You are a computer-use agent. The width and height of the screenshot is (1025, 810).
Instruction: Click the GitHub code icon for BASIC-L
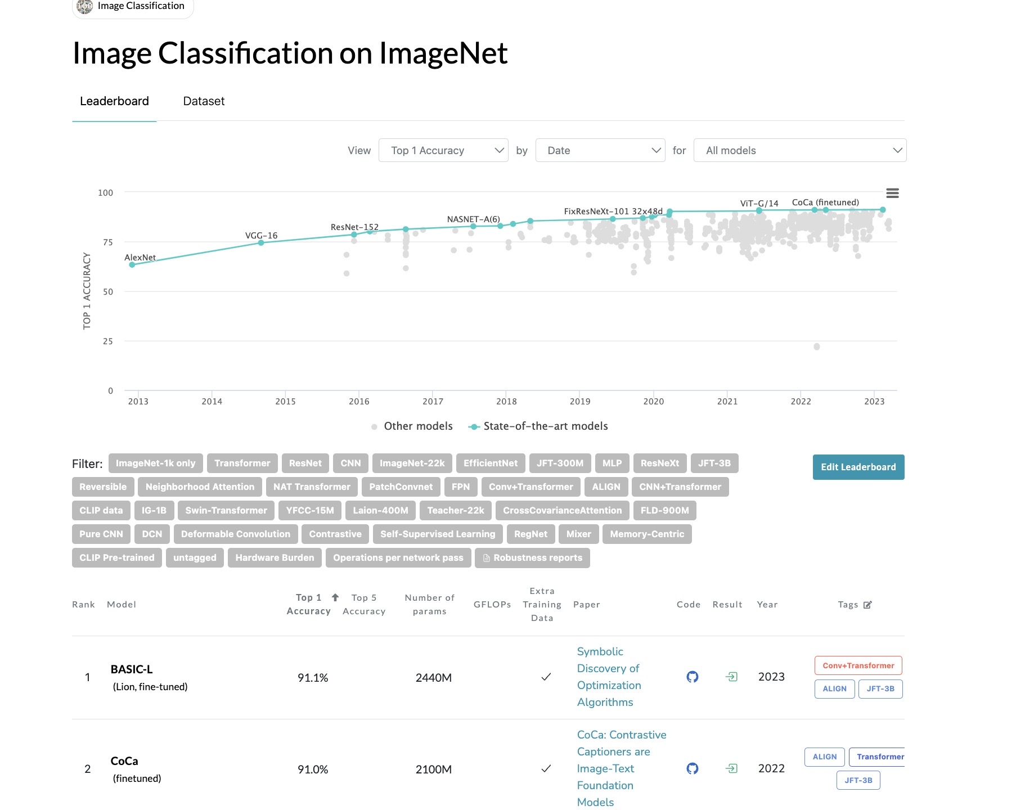(693, 677)
